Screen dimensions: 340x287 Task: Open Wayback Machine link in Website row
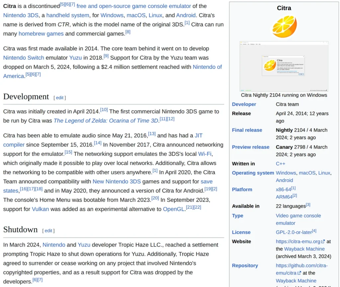click(x=304, y=249)
